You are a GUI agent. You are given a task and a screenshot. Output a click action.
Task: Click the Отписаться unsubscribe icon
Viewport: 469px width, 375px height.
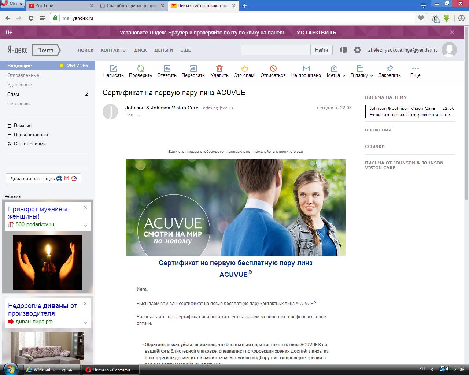(273, 68)
